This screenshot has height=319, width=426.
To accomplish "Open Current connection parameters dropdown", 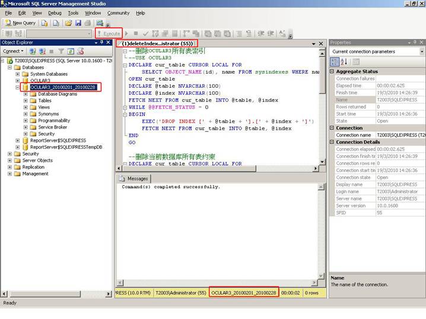I will [x=422, y=52].
